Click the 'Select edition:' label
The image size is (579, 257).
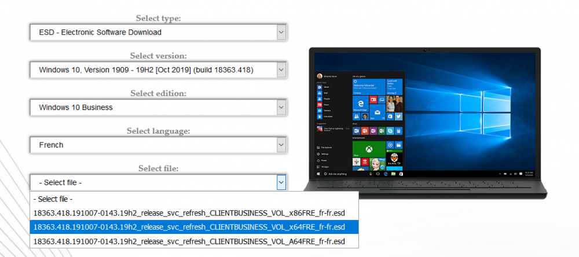[x=159, y=93]
